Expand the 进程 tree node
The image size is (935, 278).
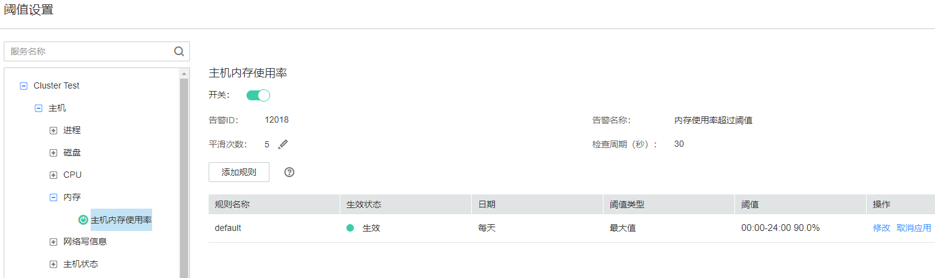click(53, 131)
